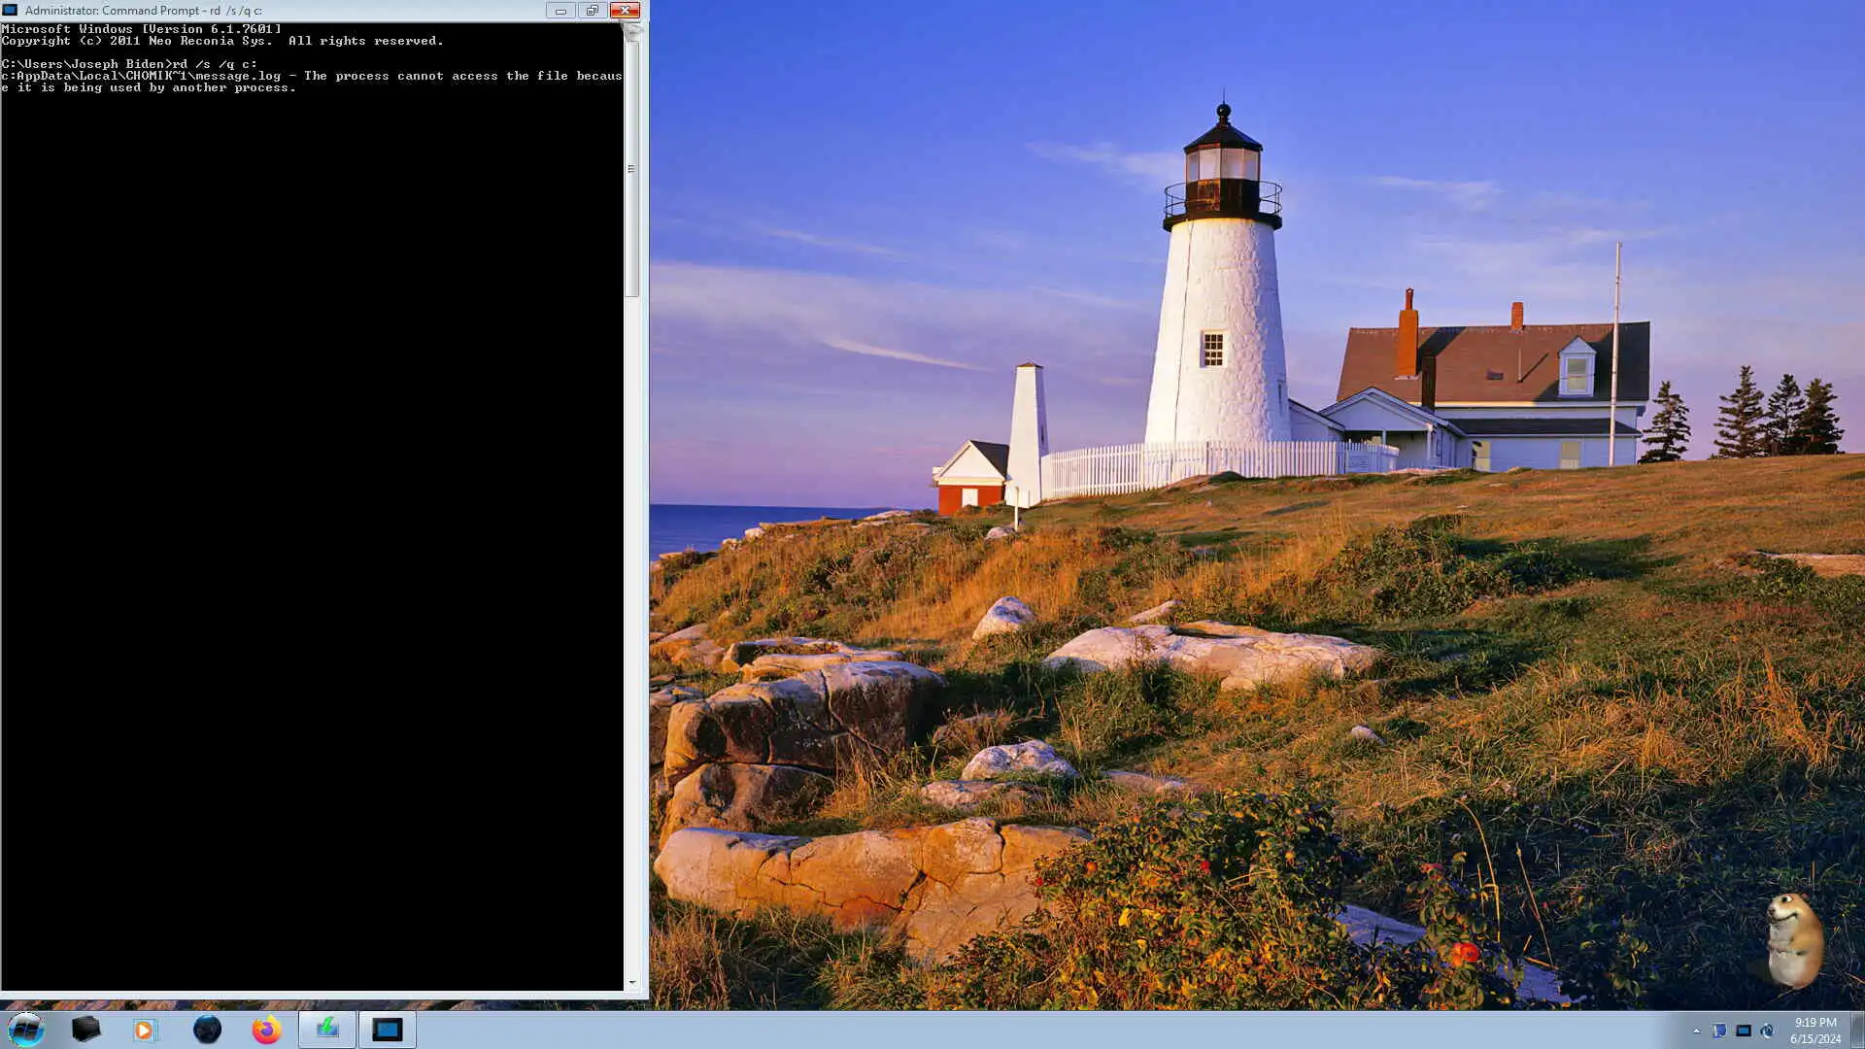Image resolution: width=1865 pixels, height=1049 pixels.
Task: Click the blue screen tray icon
Action: coord(1744,1031)
